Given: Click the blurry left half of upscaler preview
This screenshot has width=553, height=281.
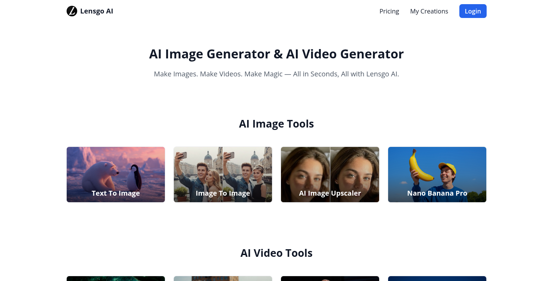Looking at the screenshot, I should point(305,169).
